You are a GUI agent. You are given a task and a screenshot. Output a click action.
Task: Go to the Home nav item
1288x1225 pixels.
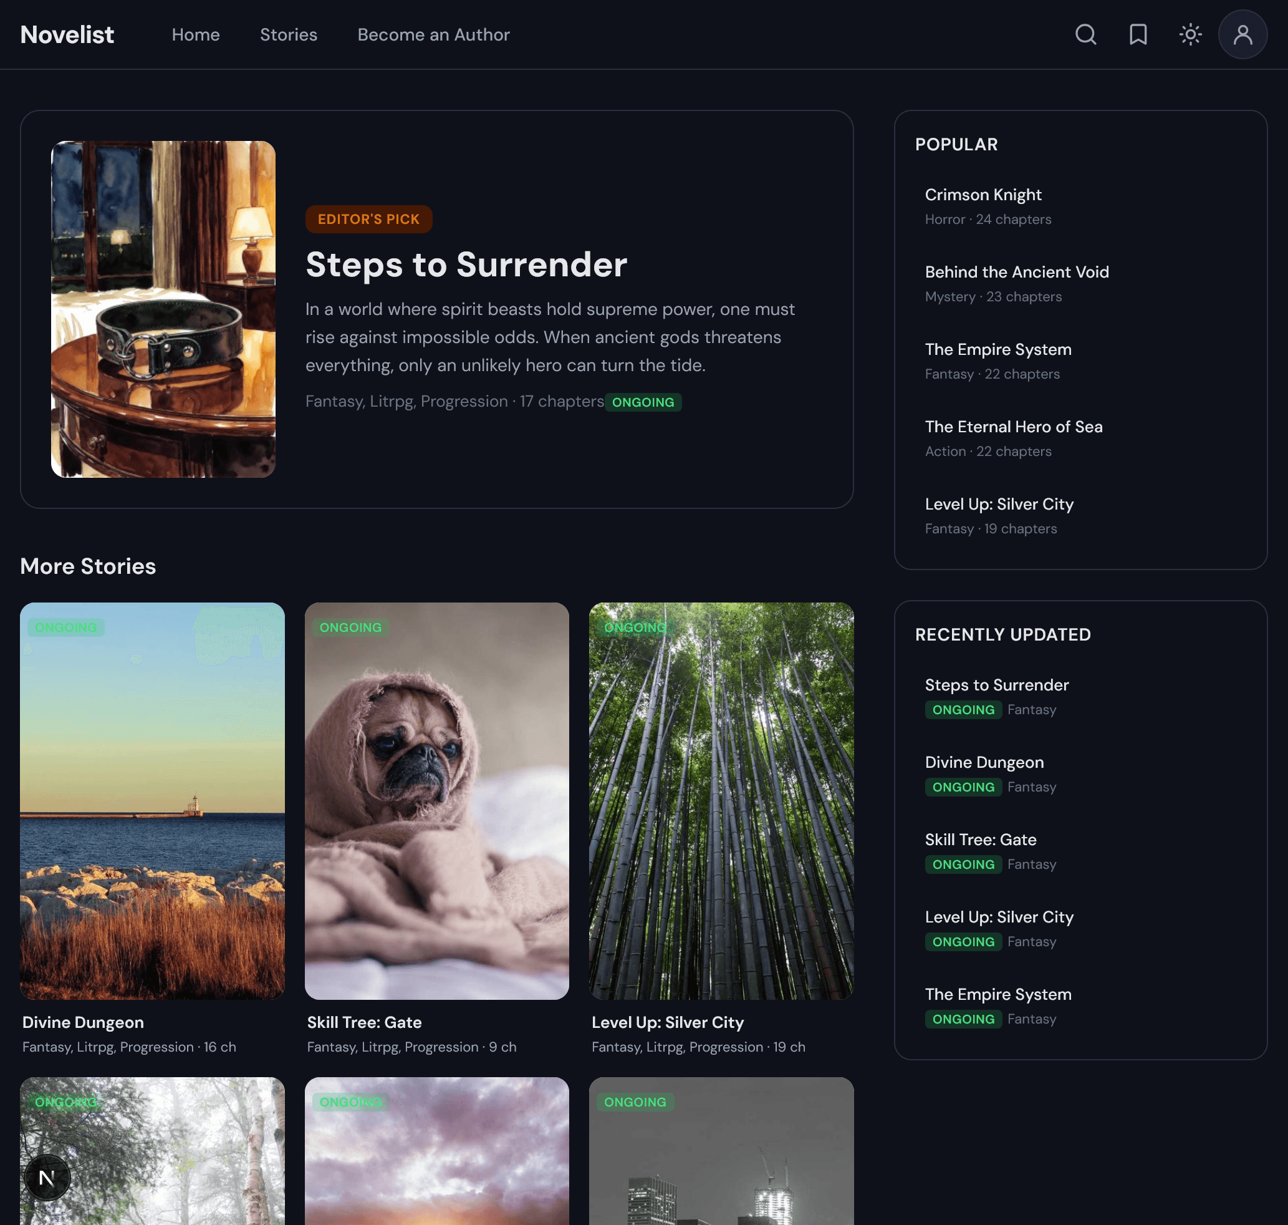195,34
